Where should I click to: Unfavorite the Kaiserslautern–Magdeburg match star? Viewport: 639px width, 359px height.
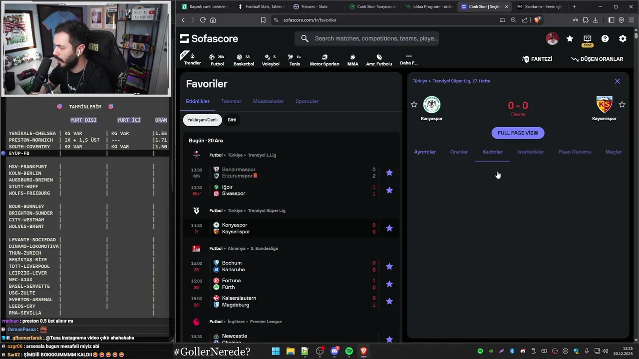point(389,301)
